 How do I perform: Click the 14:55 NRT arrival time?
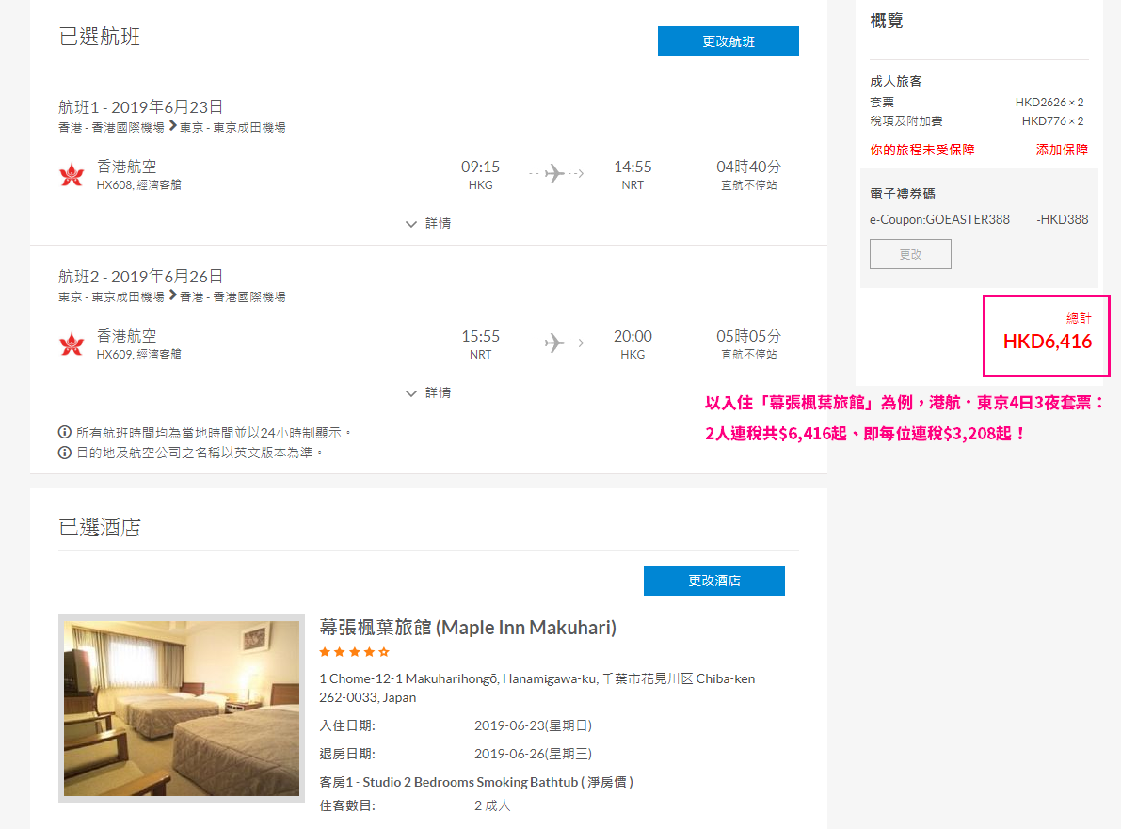[x=633, y=174]
